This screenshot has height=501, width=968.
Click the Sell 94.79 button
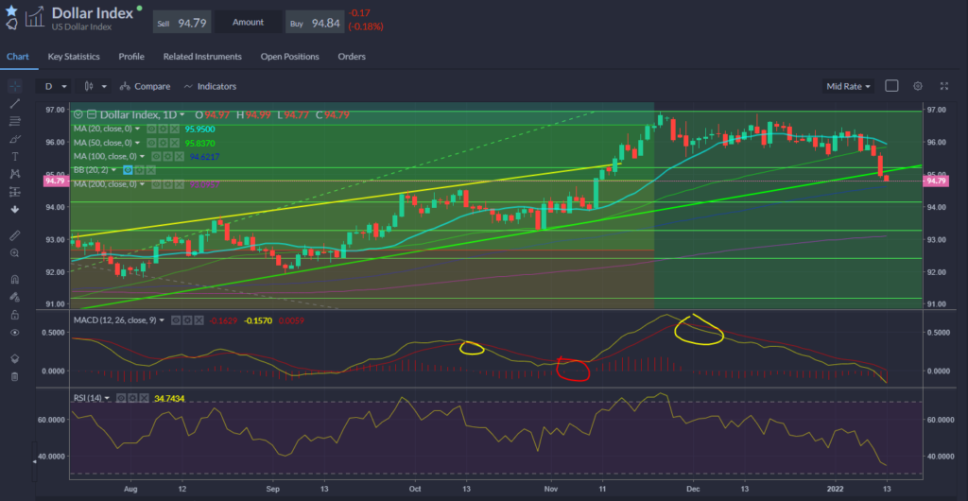tap(181, 22)
